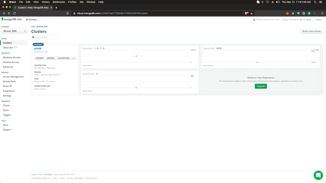This screenshot has width=326, height=183.
Task: Open the MetaMask fox extension
Action: tap(287, 13)
